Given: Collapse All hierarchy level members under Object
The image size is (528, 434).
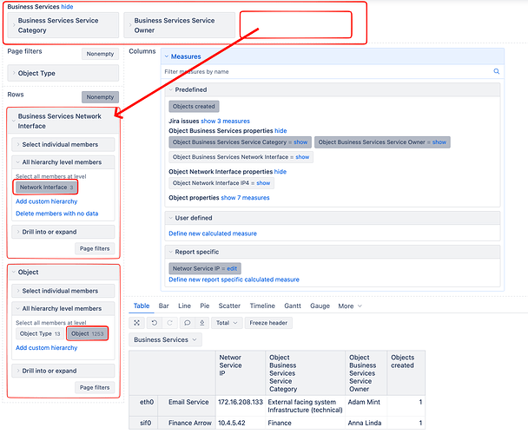Looking at the screenshot, I should tap(63, 308).
